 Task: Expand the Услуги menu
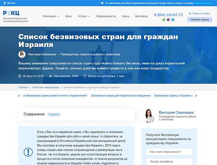pos(84,16)
